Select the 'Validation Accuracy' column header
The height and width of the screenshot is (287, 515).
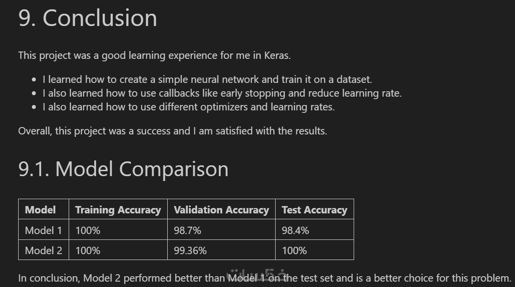coord(221,210)
